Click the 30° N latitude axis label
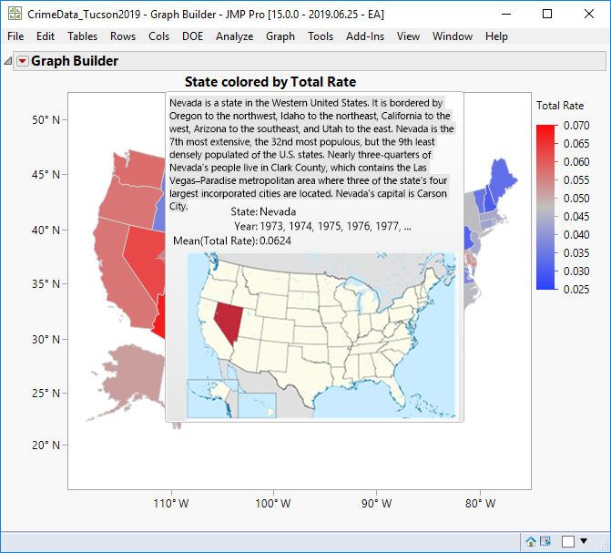 pyautogui.click(x=46, y=339)
